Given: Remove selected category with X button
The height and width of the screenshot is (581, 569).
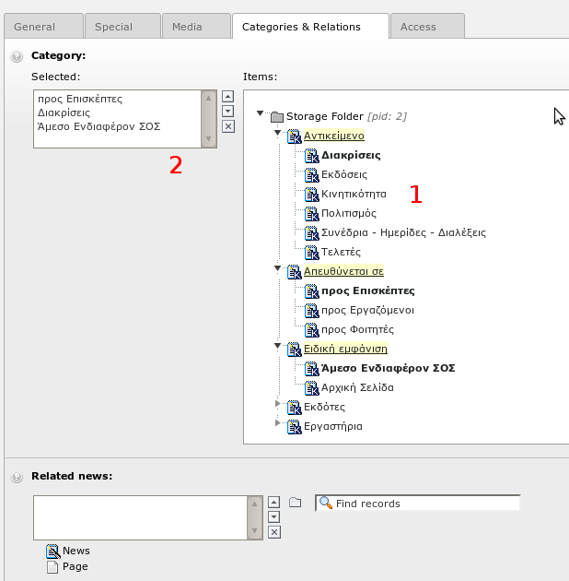Looking at the screenshot, I should click(x=228, y=126).
